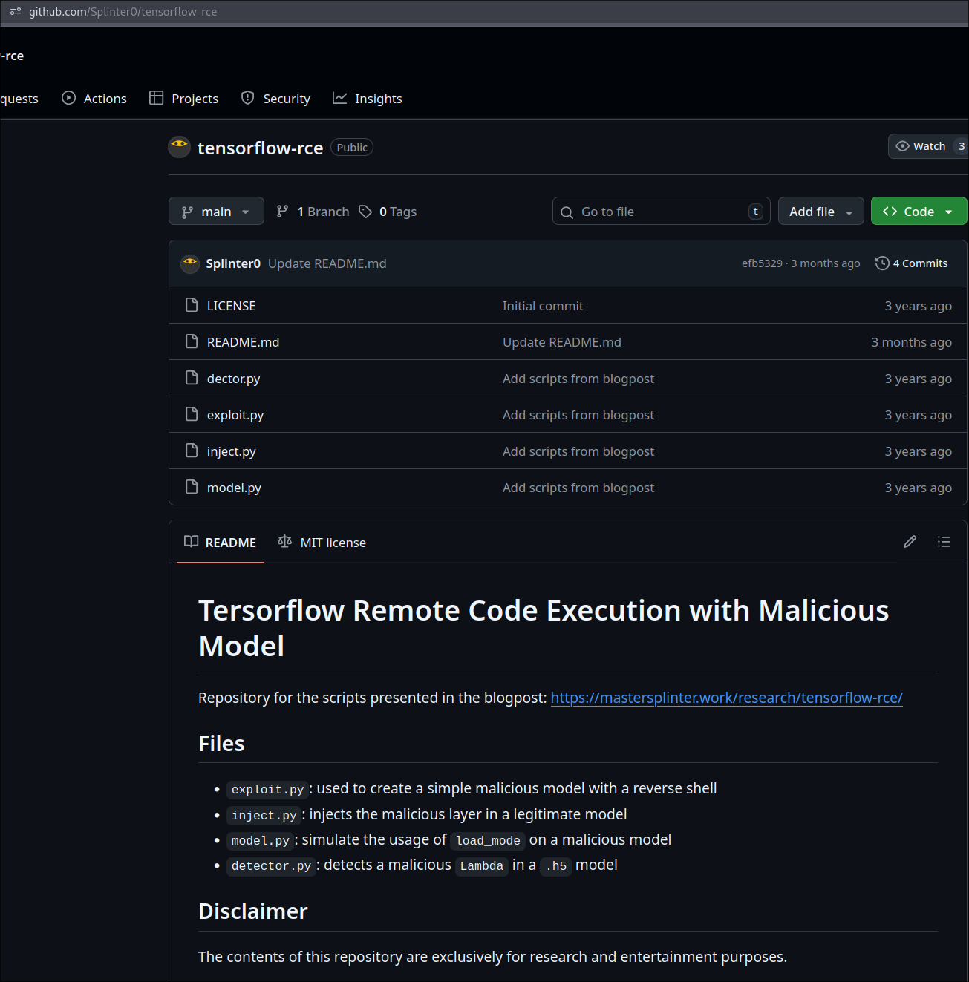This screenshot has height=982, width=969.
Task: Click the Splinter0 avatar in the commit header
Action: click(x=190, y=263)
